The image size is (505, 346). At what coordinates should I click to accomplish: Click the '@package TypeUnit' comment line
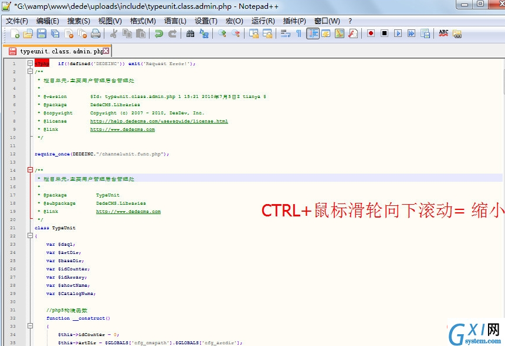coord(79,195)
